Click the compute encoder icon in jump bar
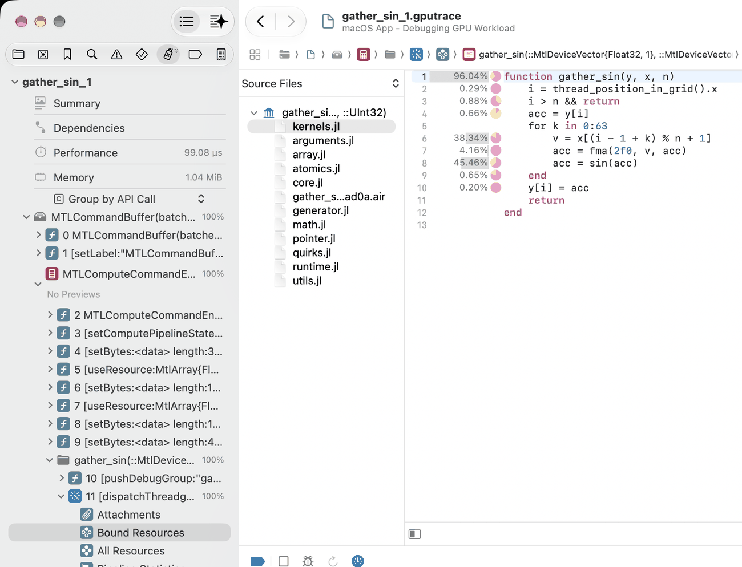The height and width of the screenshot is (567, 742). tap(364, 54)
